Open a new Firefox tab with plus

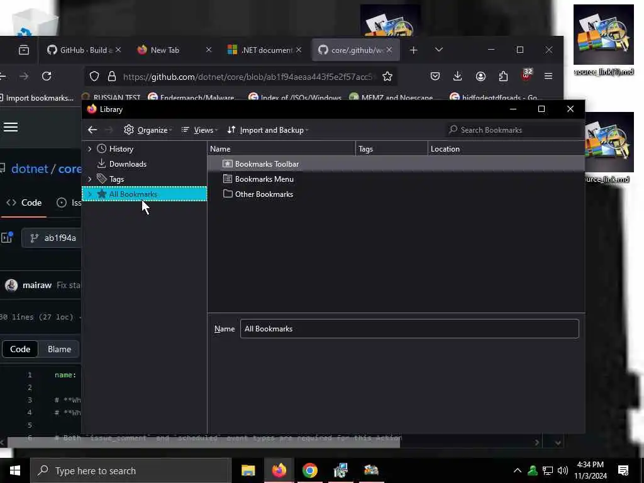click(x=414, y=50)
